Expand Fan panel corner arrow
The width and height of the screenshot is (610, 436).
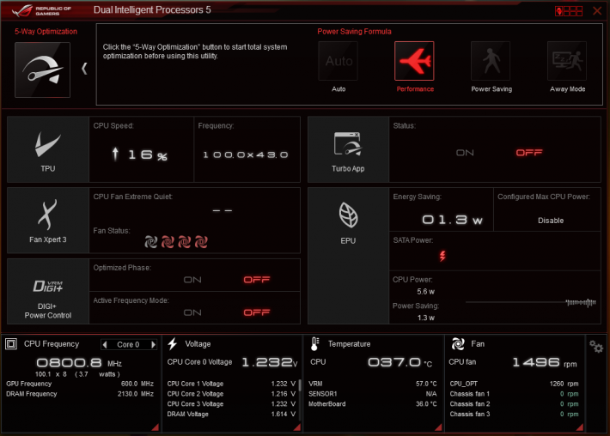pos(580,427)
